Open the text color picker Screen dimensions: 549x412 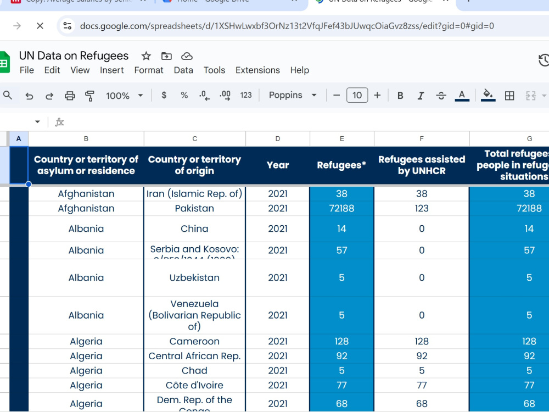tap(462, 95)
